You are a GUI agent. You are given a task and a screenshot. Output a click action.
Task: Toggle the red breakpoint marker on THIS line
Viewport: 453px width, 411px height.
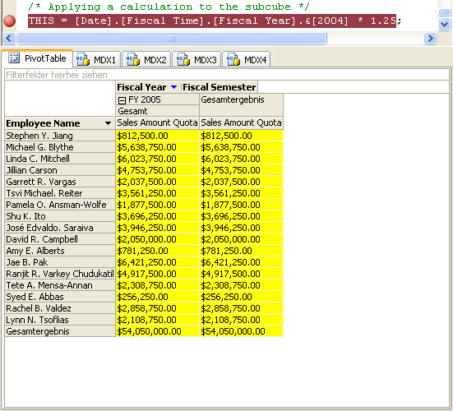[10, 21]
